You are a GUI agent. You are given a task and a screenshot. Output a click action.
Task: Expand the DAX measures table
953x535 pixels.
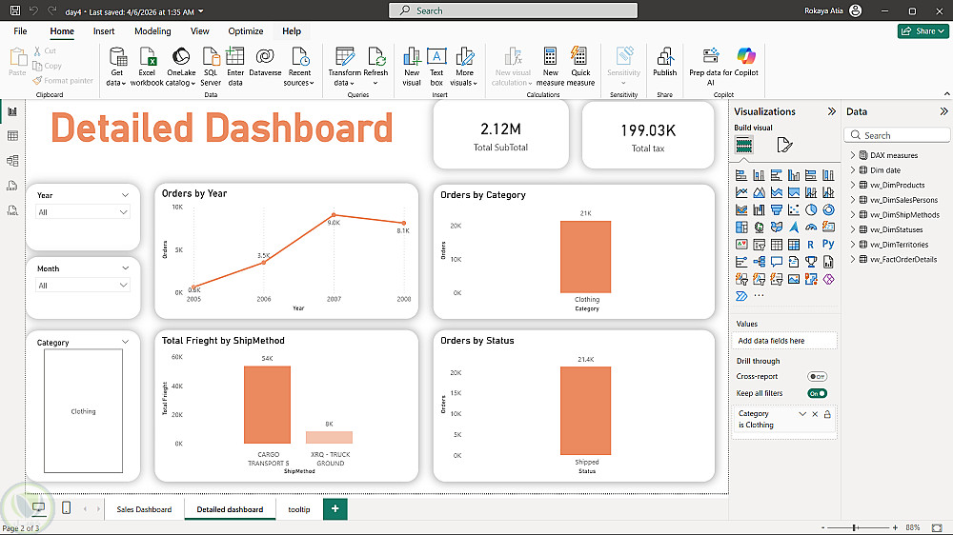[x=853, y=155]
